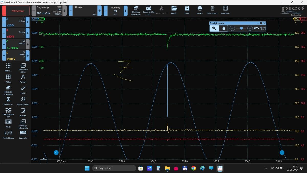Increase channel B range
Image resolution: width=307 pixels, height=173 pixels.
pyautogui.click(x=28, y=33)
